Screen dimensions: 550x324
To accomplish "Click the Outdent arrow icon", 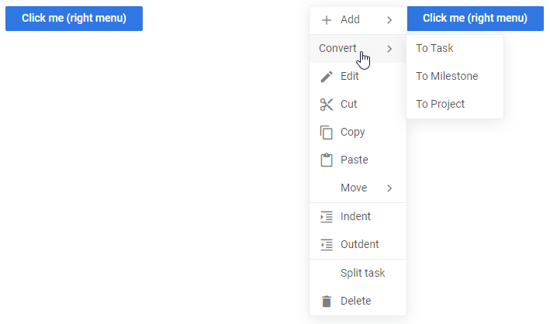I will 327,244.
